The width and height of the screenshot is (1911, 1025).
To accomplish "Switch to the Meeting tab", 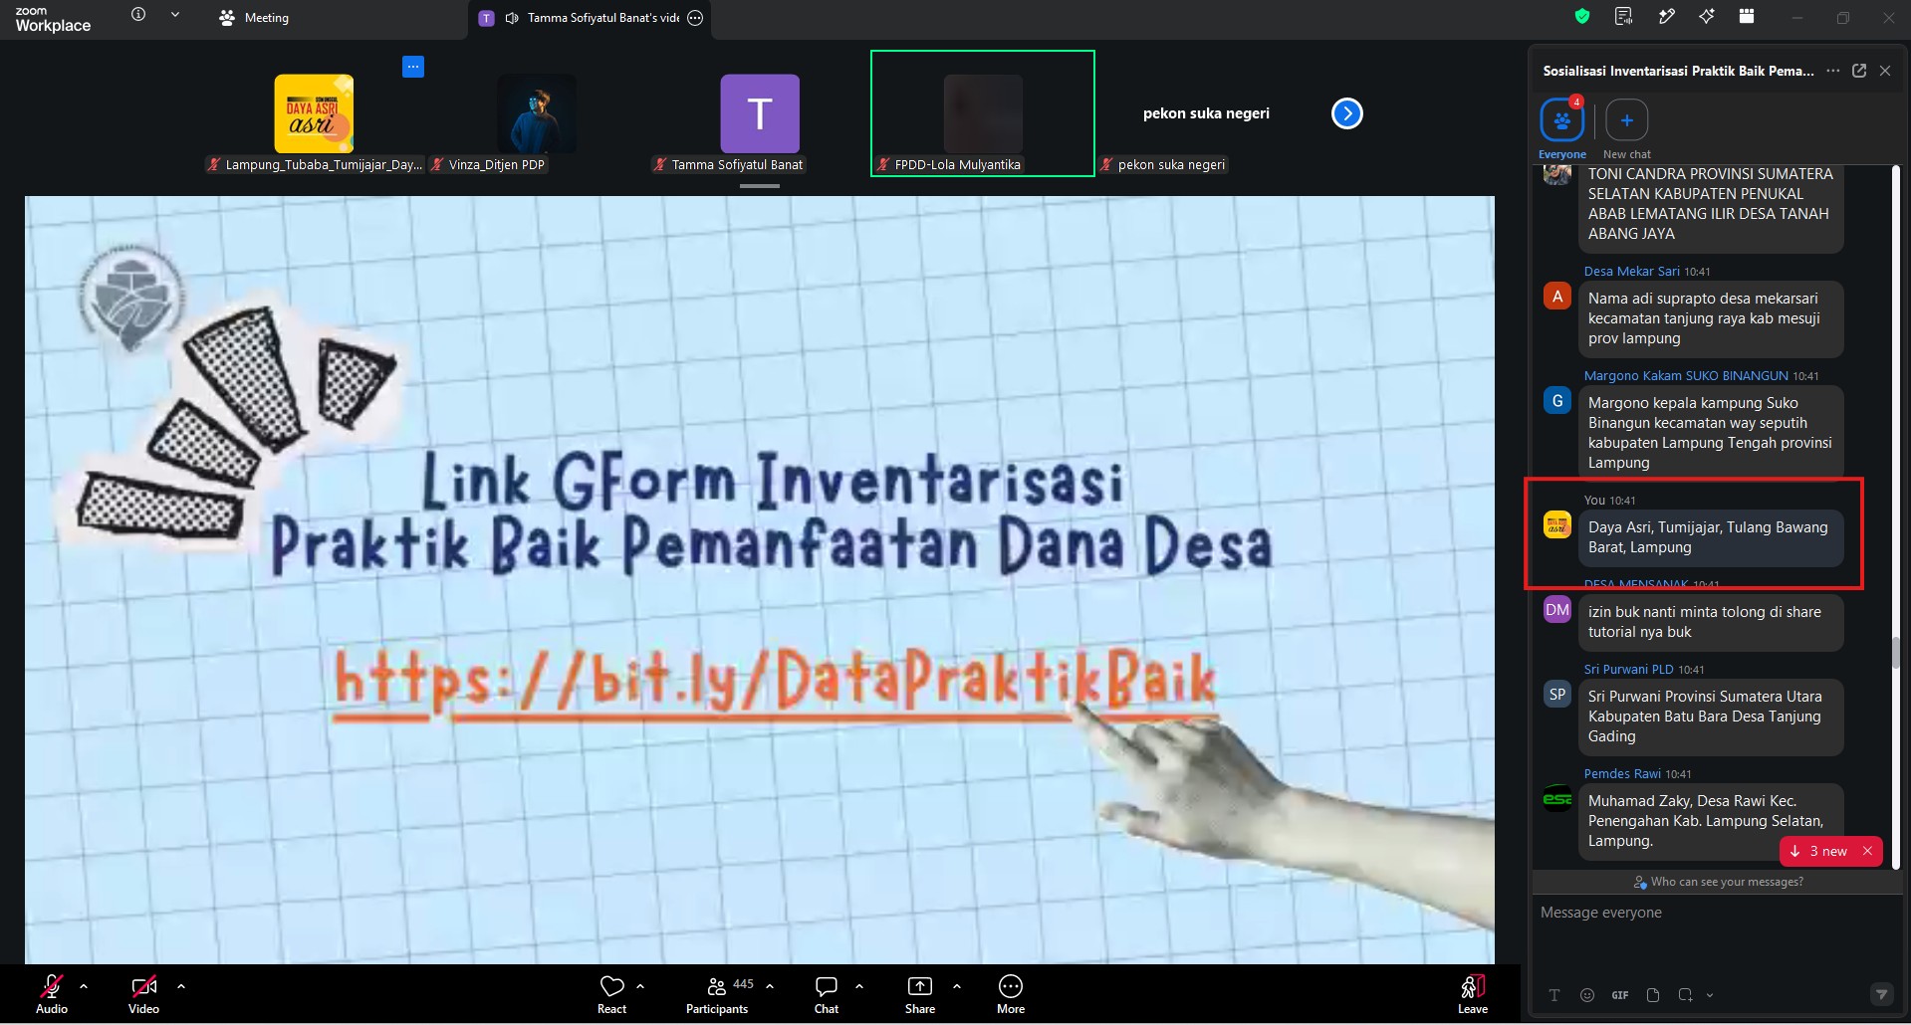I will tap(254, 18).
